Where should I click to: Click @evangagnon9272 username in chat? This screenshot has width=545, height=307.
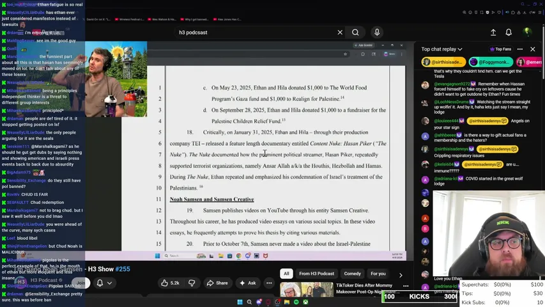coord(452,84)
